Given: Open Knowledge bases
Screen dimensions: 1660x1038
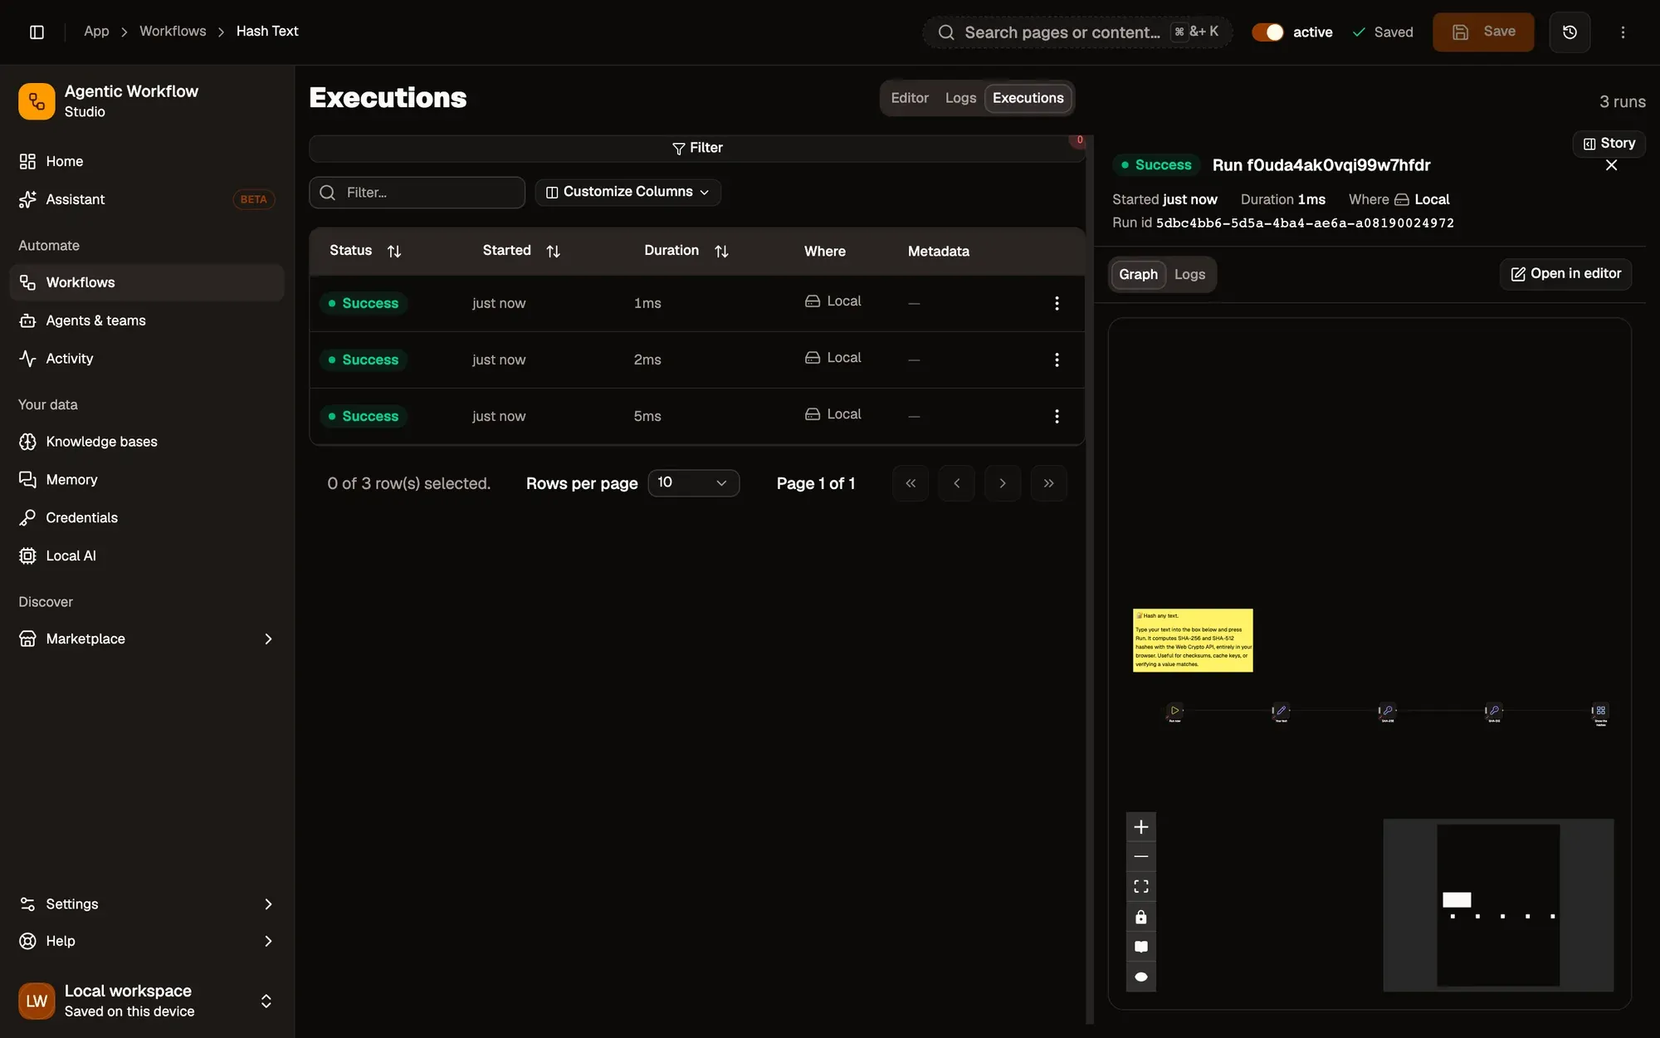Looking at the screenshot, I should (x=147, y=442).
